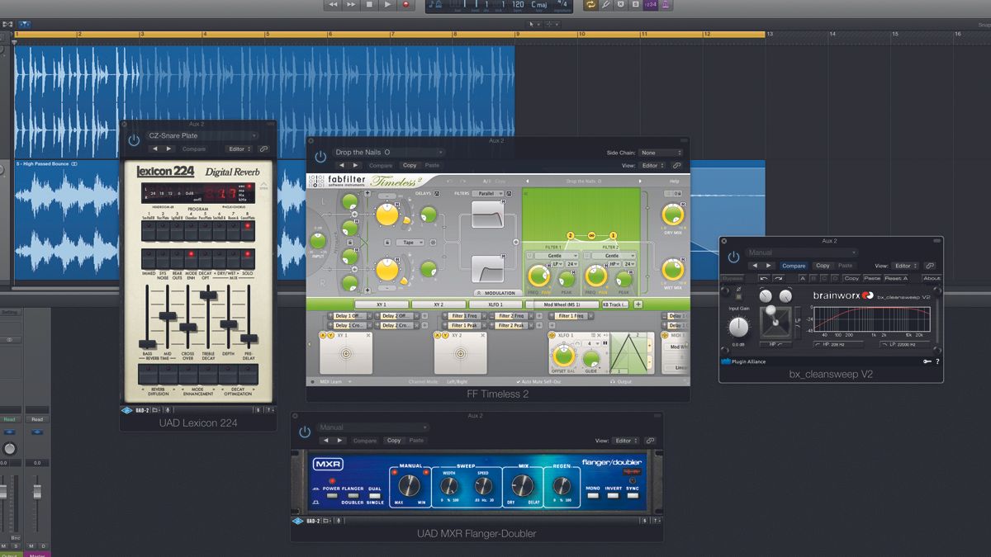Toggle the Power switch on the MXR unit
This screenshot has height=557, width=991.
332,496
